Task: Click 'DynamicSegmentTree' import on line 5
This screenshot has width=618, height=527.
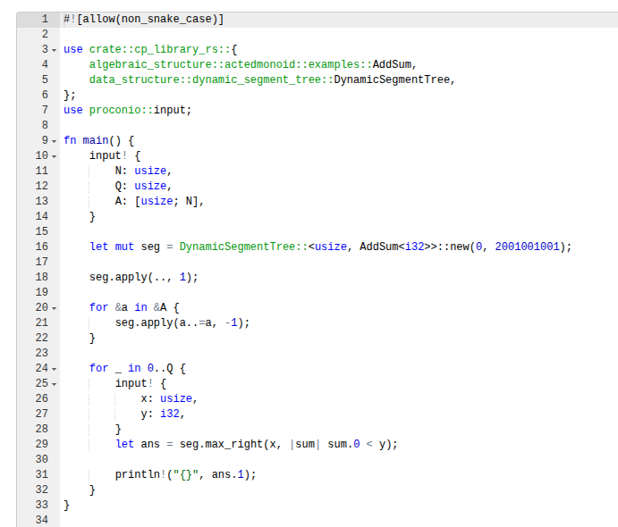Action: (x=392, y=79)
